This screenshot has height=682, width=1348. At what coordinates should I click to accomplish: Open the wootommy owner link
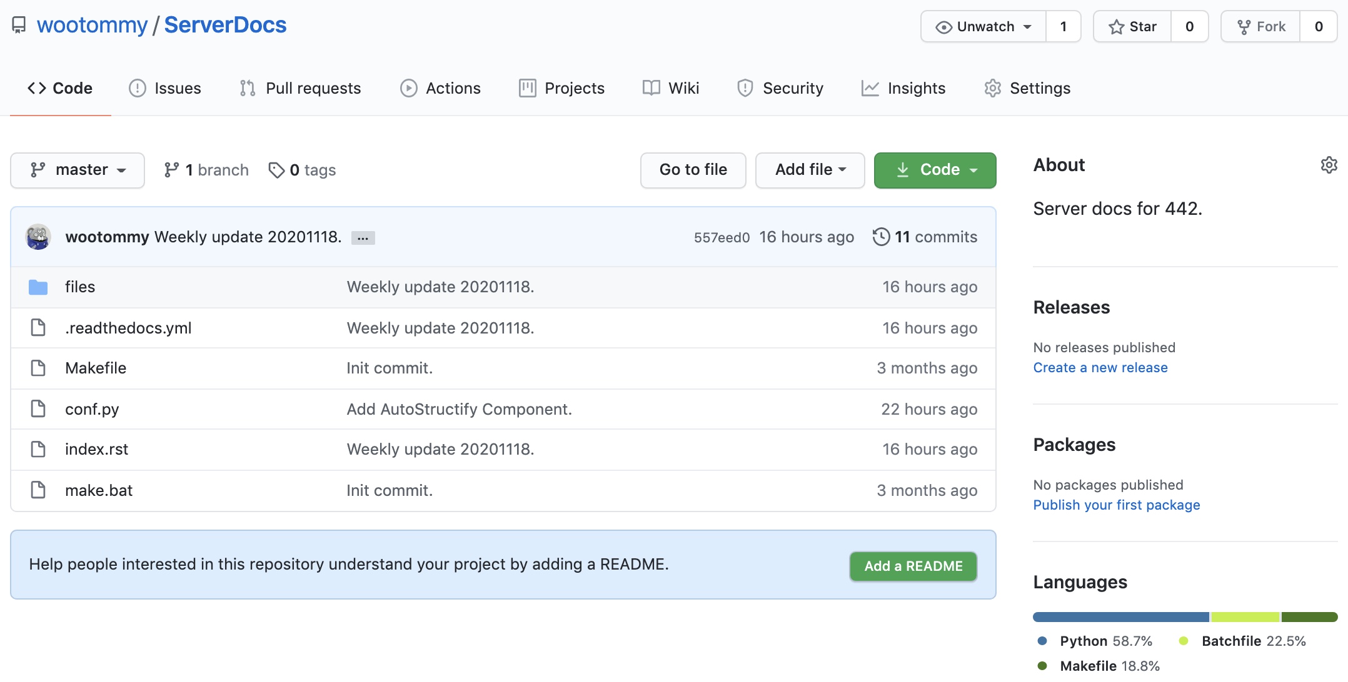[x=92, y=25]
